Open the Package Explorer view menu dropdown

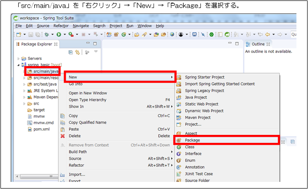[x=95, y=52]
